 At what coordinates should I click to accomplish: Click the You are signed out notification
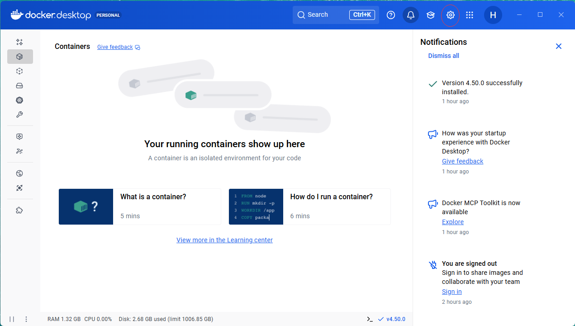(x=470, y=264)
